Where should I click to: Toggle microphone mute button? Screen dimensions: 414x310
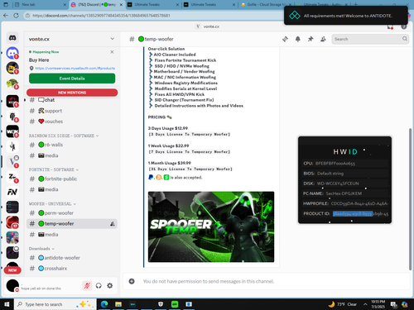87,286
